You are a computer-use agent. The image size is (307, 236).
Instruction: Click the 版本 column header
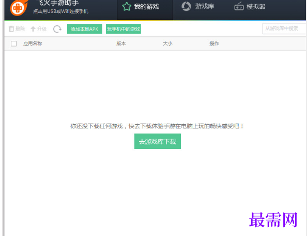tap(121, 43)
